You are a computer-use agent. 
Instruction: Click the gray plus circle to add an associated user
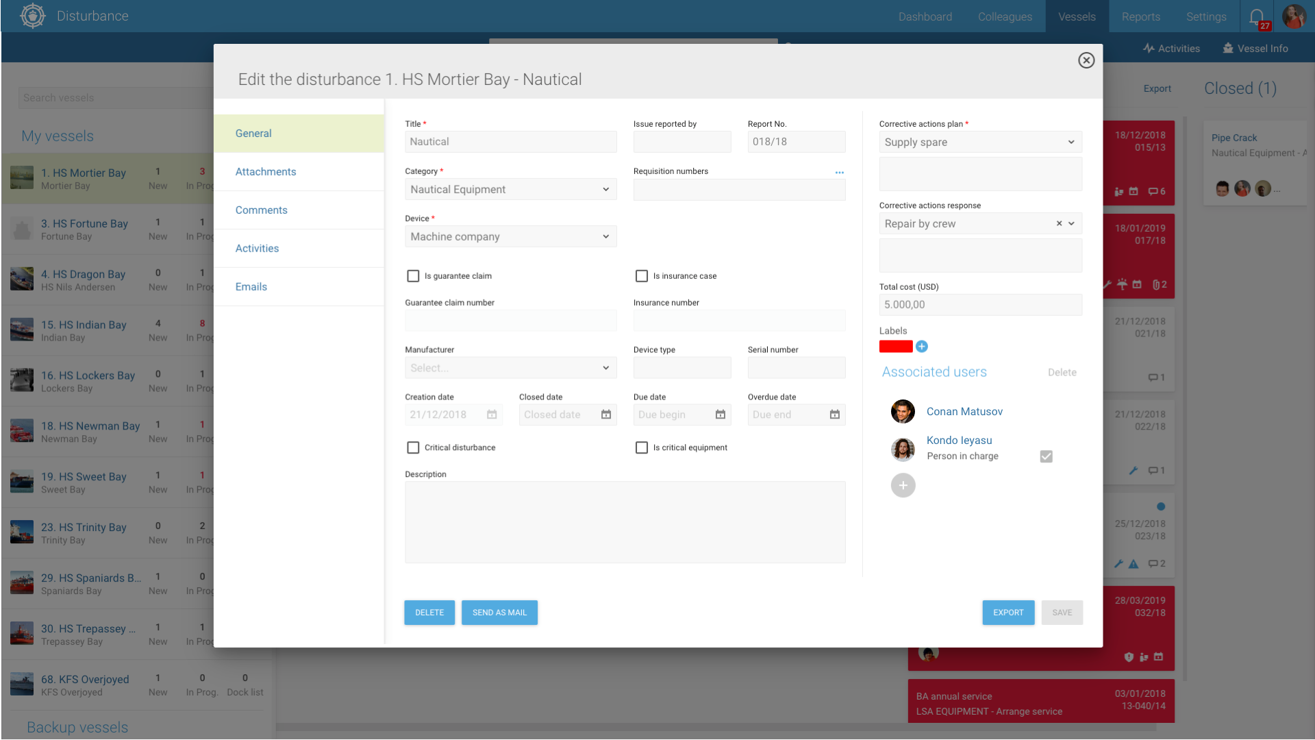[x=903, y=486]
